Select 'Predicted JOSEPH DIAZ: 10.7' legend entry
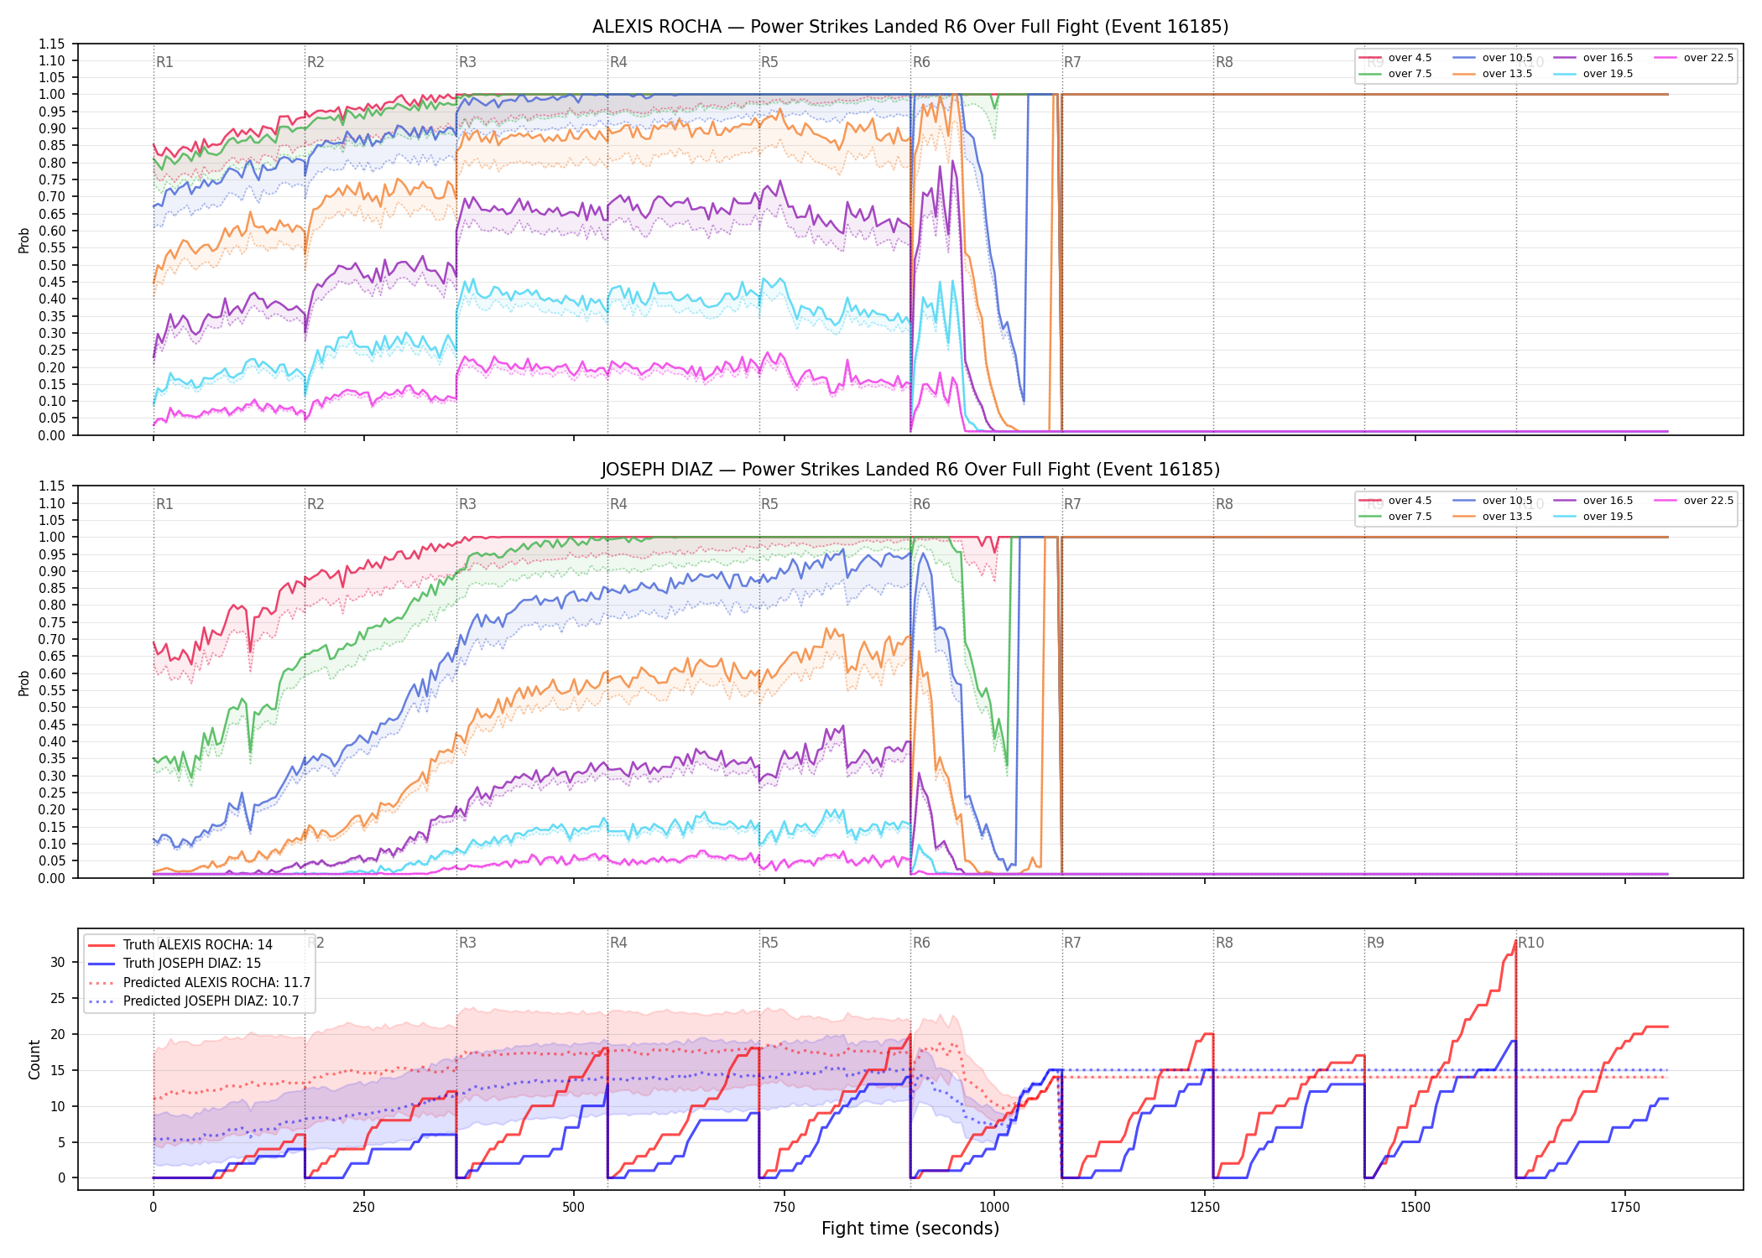The image size is (1762, 1258). click(x=194, y=1001)
